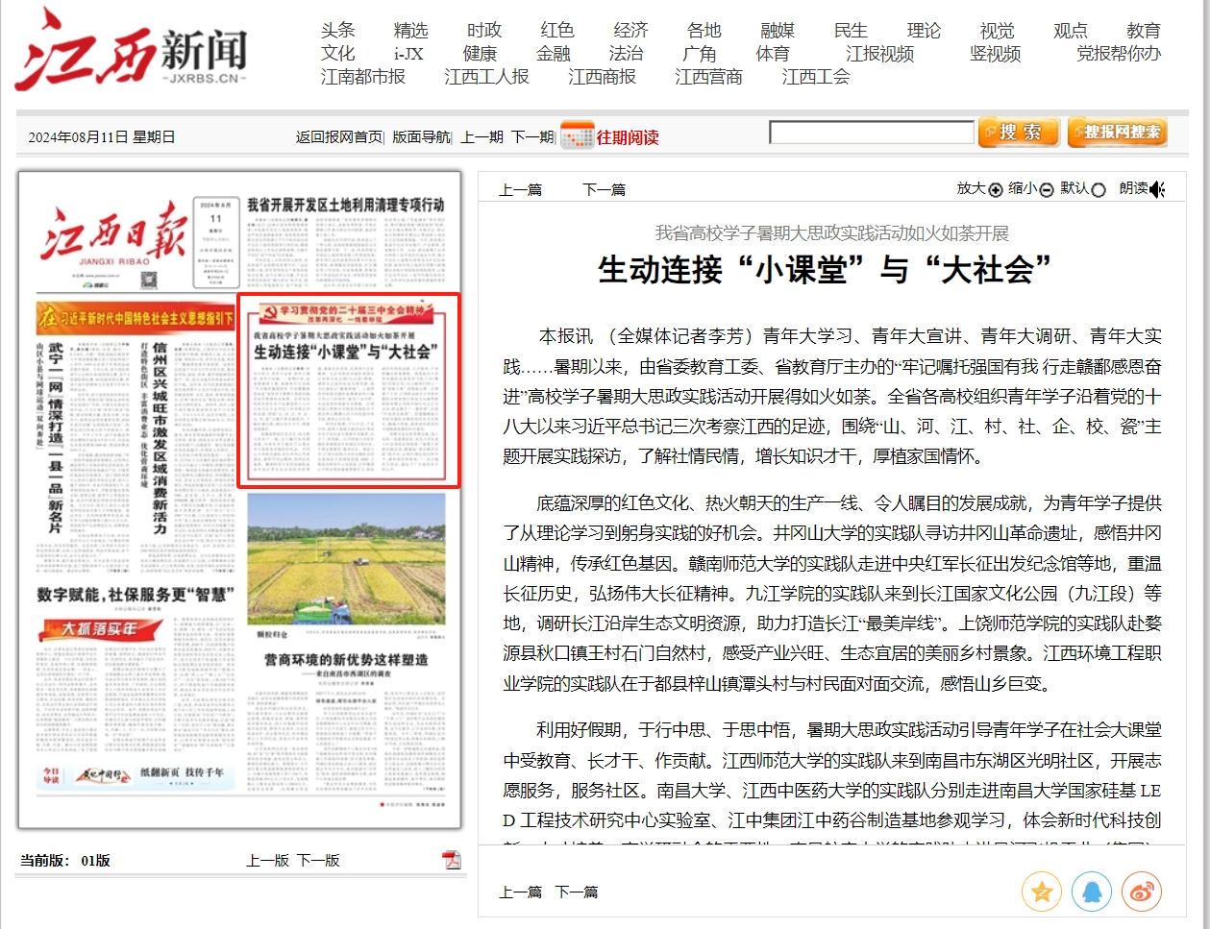The image size is (1210, 929).
Task: Open the 江报视频 menu item
Action: 879,54
